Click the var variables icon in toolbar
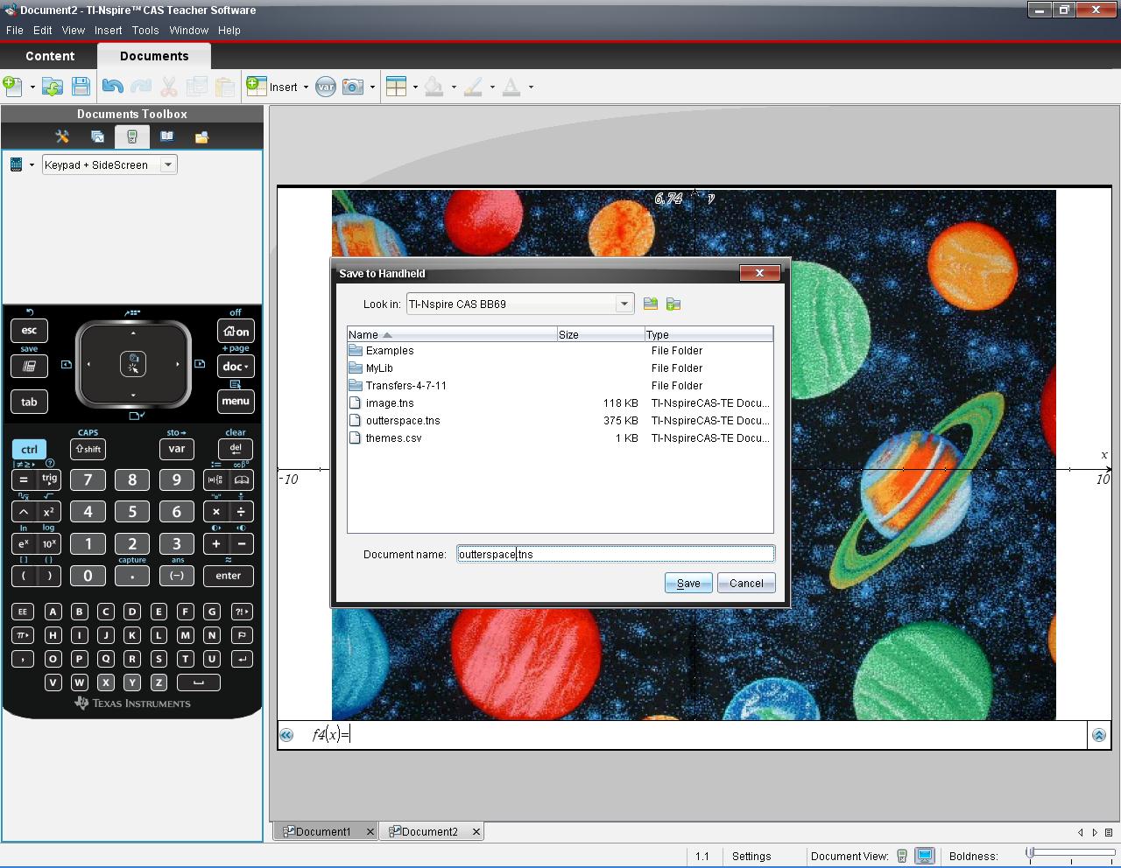1121x868 pixels. point(325,87)
